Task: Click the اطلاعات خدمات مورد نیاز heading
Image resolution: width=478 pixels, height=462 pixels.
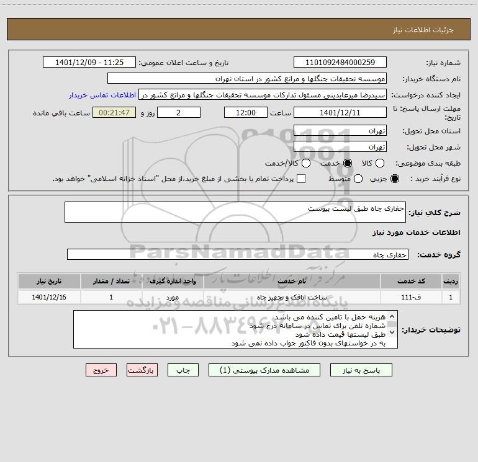Action: pos(416,233)
